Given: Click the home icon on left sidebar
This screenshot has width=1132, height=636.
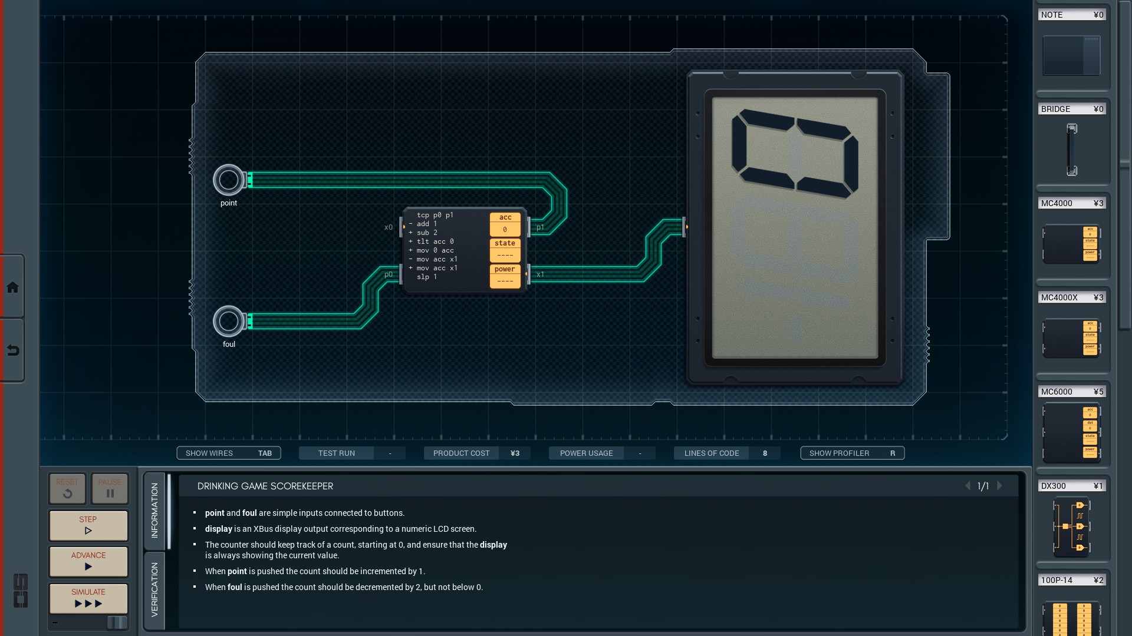Looking at the screenshot, I should pos(12,287).
